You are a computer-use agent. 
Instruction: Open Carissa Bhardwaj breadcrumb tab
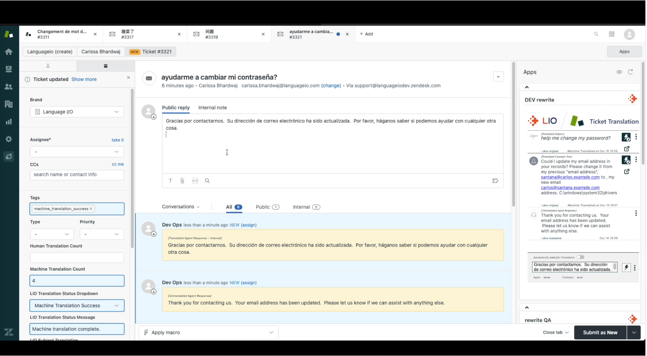101,51
